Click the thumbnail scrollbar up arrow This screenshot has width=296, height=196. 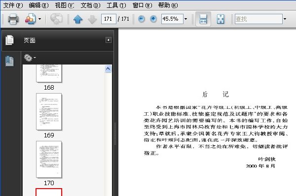click(108, 69)
